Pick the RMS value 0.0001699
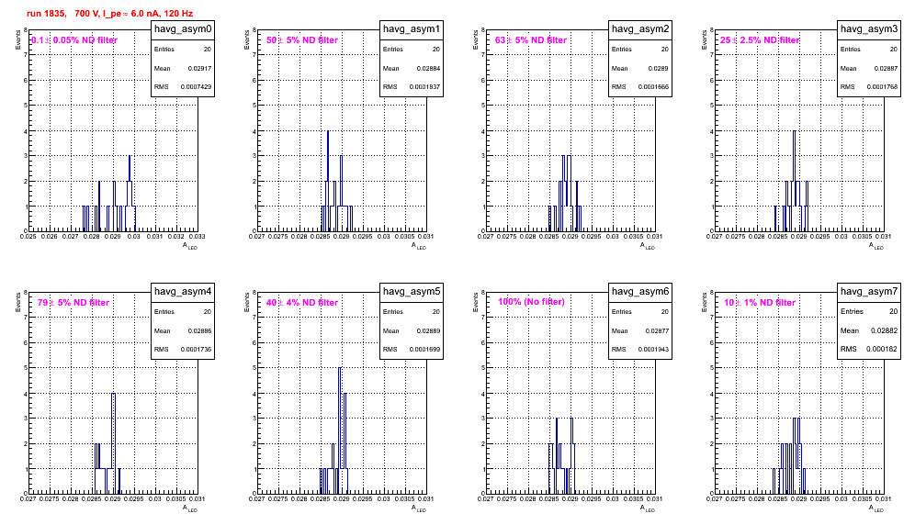The image size is (915, 525). tap(424, 350)
